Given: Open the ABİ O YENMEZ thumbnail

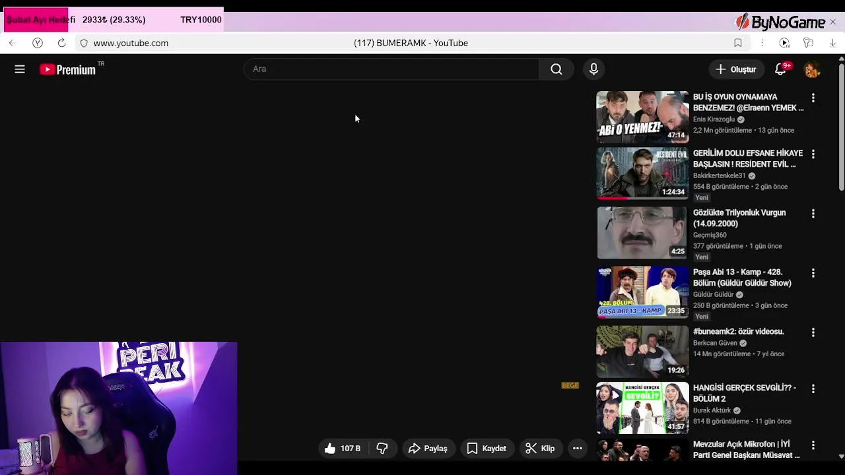Looking at the screenshot, I should (642, 117).
